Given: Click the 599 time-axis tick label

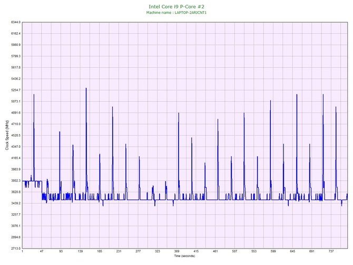Looking at the screenshot, I should [273, 251].
